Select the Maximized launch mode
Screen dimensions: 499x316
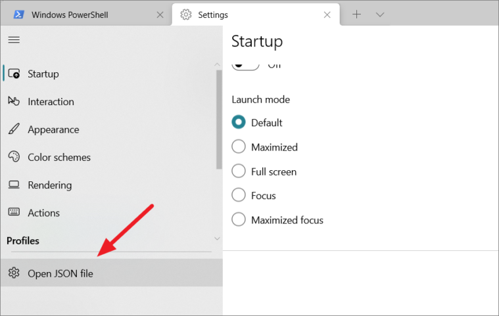tap(239, 147)
